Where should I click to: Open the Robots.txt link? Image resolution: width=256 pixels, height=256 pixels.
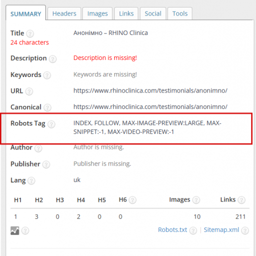point(173,230)
